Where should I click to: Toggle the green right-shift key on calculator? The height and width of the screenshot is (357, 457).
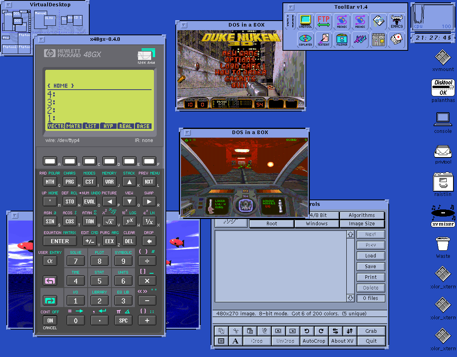click(50, 300)
